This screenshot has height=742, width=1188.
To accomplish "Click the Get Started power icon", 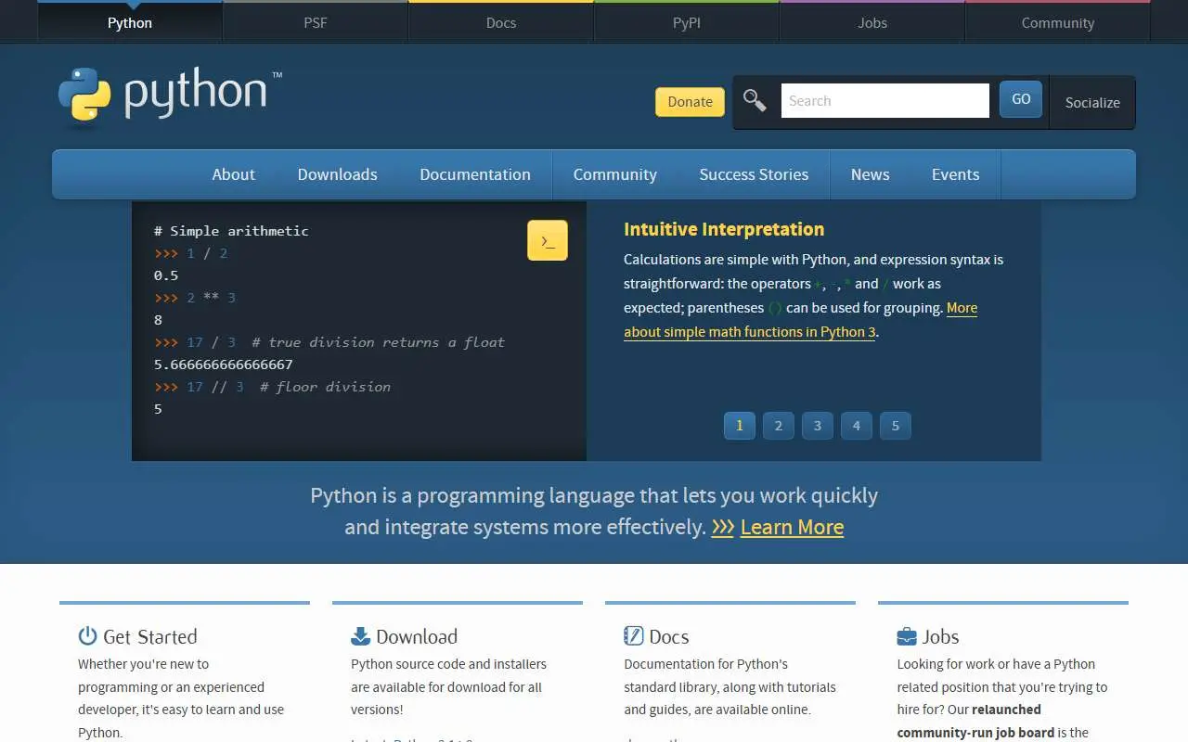I will [x=87, y=635].
